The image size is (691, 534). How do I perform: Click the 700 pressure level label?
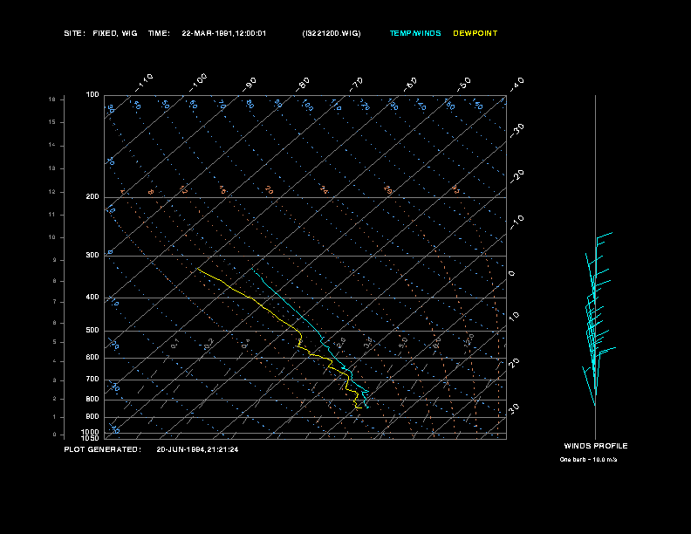point(92,380)
